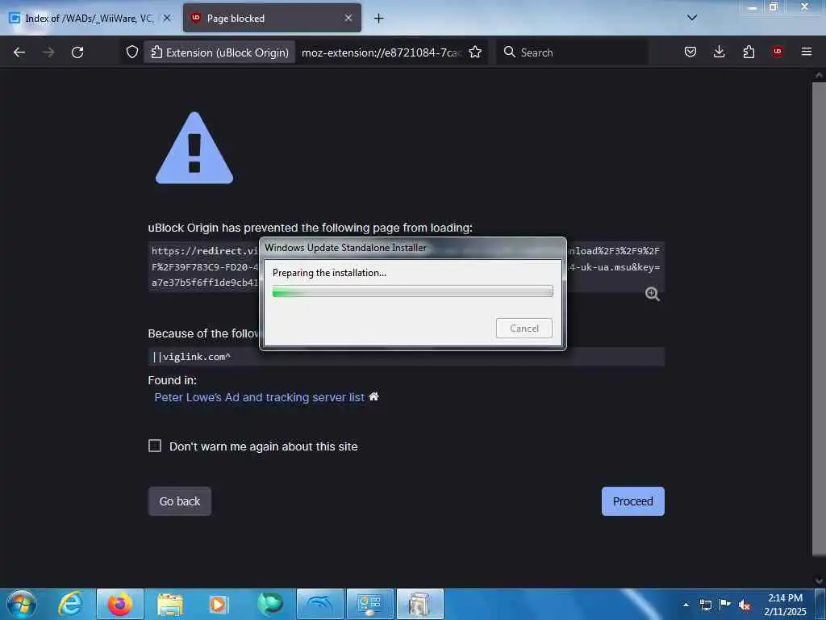This screenshot has height=620, width=826.
Task: Click the page vertical scrollbar
Action: 819,318
